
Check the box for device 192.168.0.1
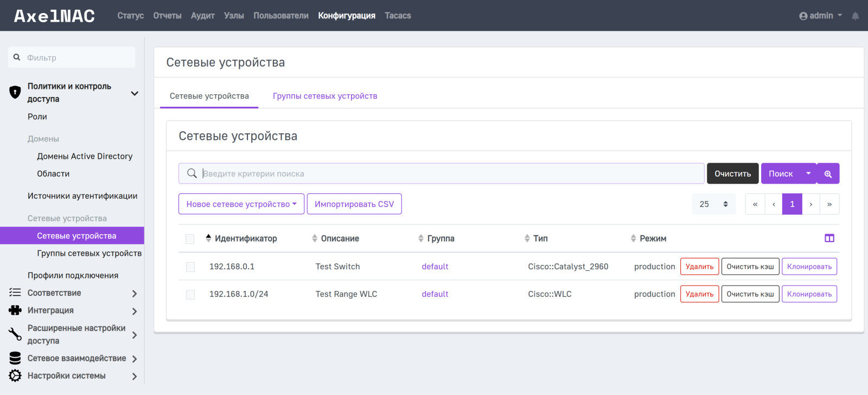point(190,267)
